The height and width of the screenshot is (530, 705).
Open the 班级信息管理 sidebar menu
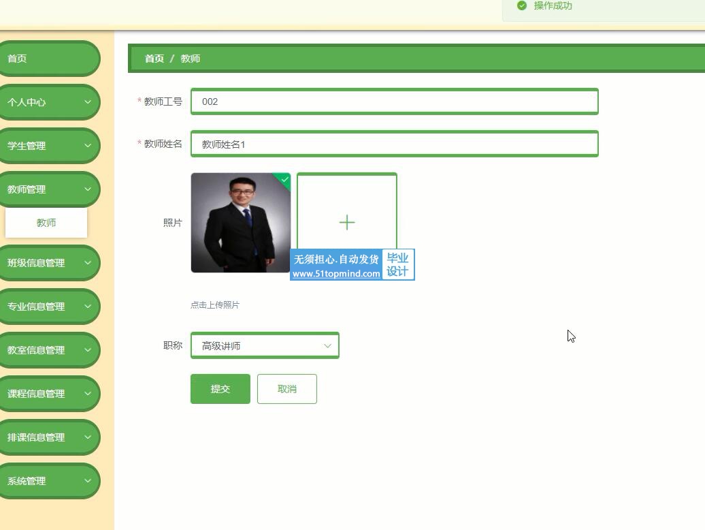point(48,263)
